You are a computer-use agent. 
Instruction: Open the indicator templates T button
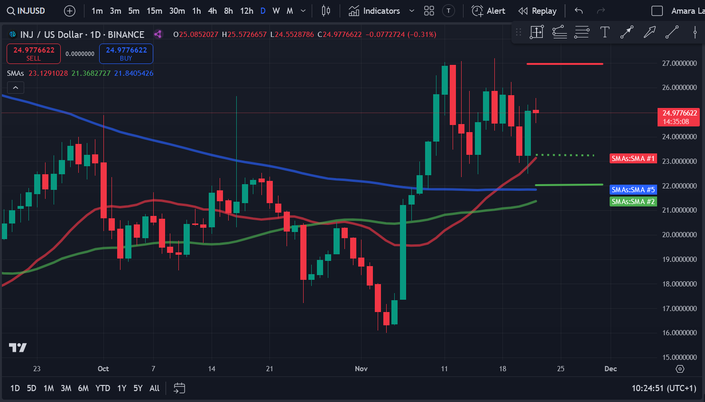(448, 11)
